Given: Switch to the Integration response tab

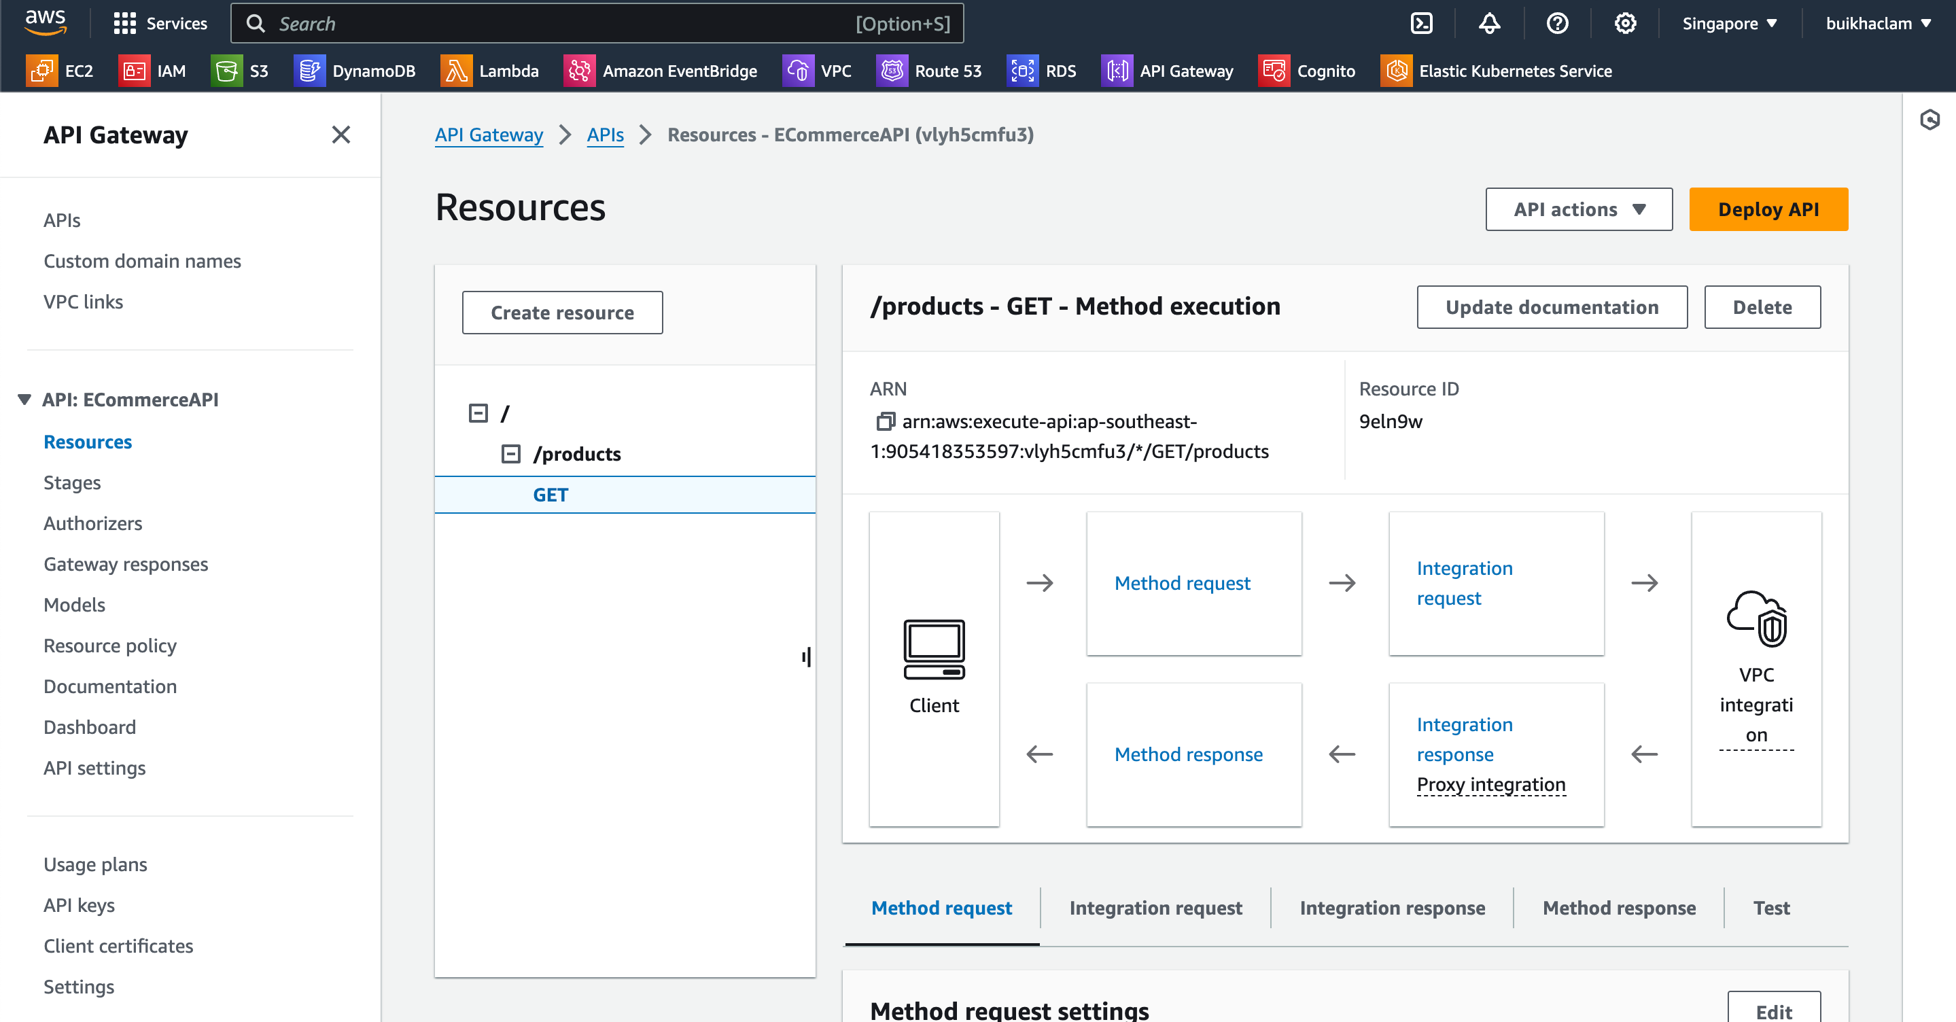Looking at the screenshot, I should tap(1393, 908).
